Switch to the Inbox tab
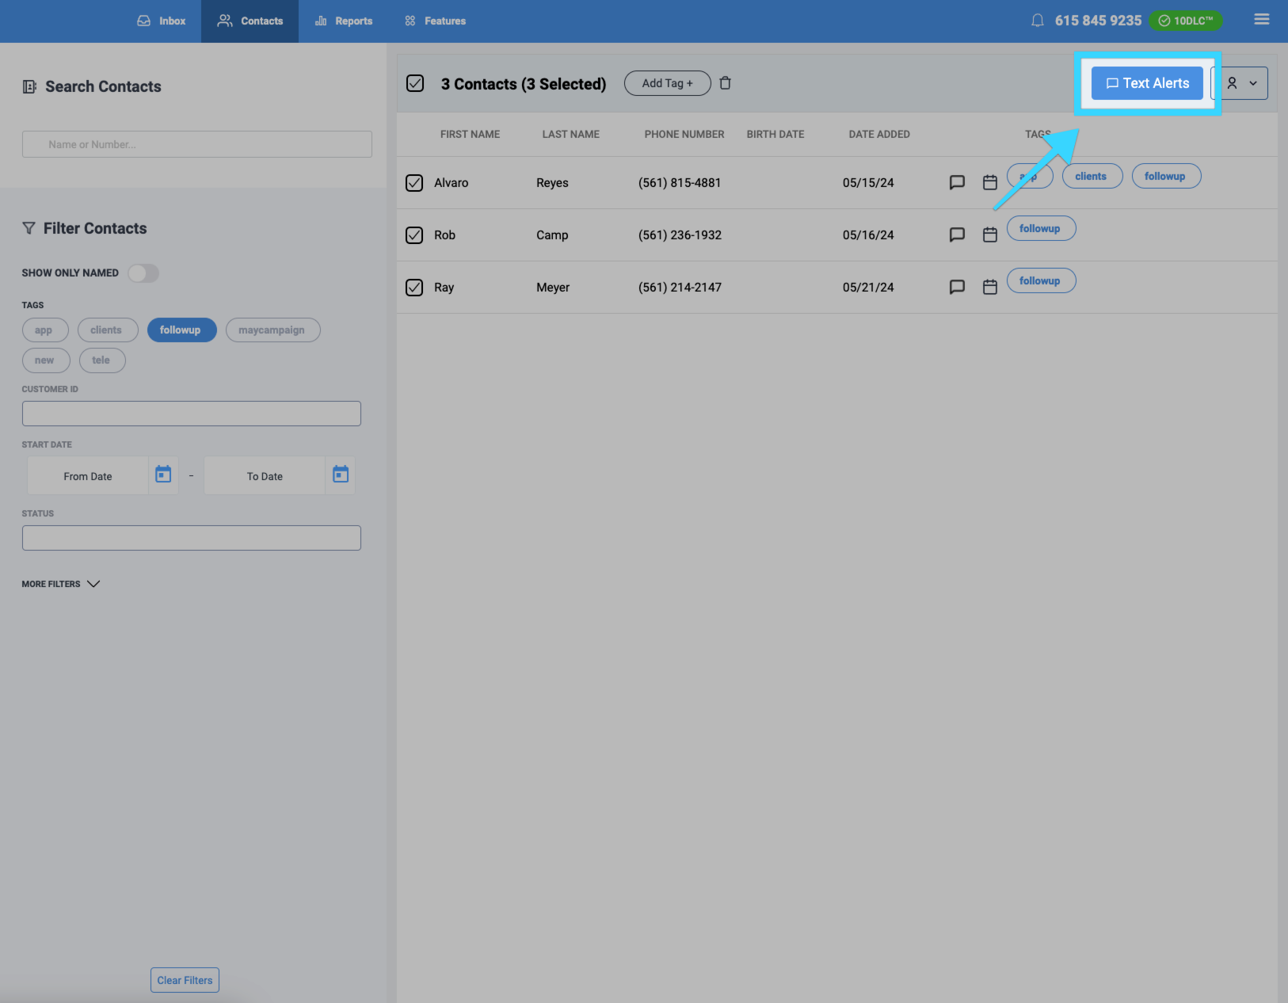The height and width of the screenshot is (1003, 1288). 162,21
